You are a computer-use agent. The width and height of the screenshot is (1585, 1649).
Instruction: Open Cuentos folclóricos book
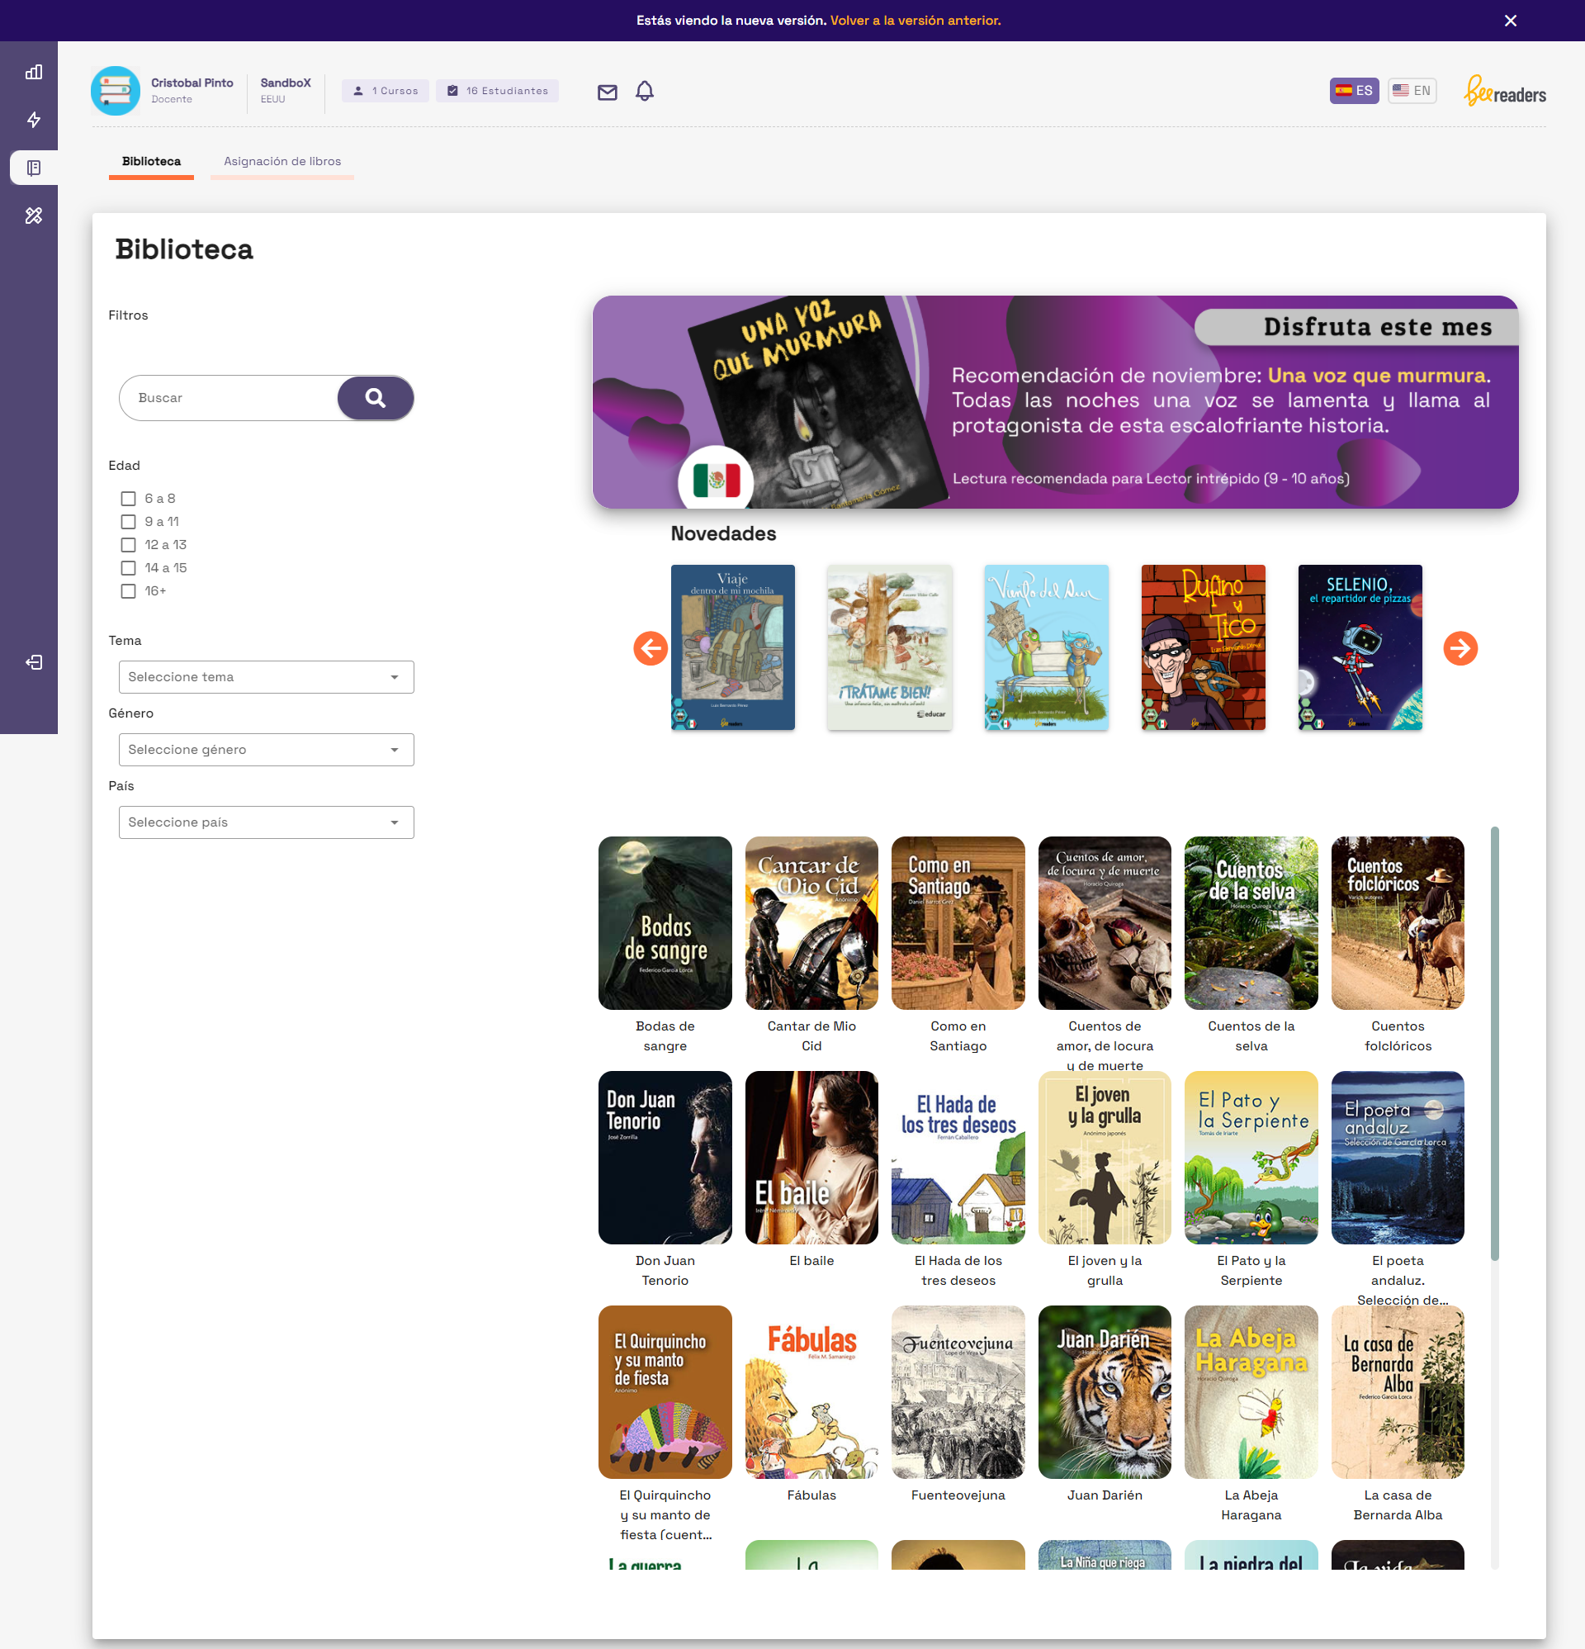1398,923
